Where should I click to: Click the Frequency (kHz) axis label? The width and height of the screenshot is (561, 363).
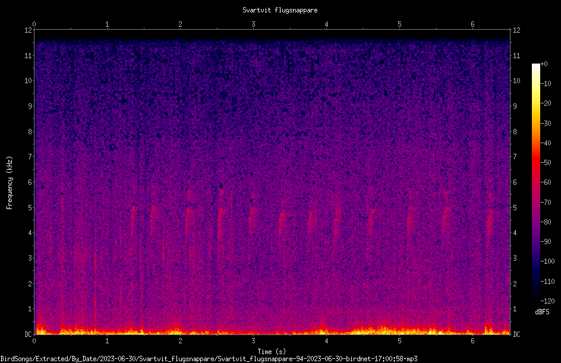pyautogui.click(x=10, y=183)
